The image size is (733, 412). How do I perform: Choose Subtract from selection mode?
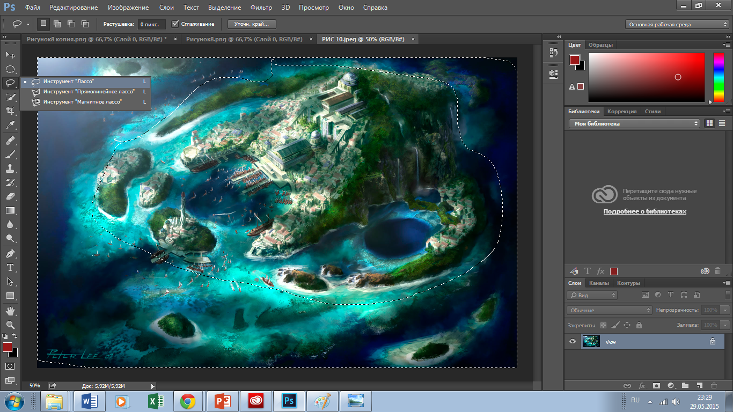pyautogui.click(x=71, y=24)
